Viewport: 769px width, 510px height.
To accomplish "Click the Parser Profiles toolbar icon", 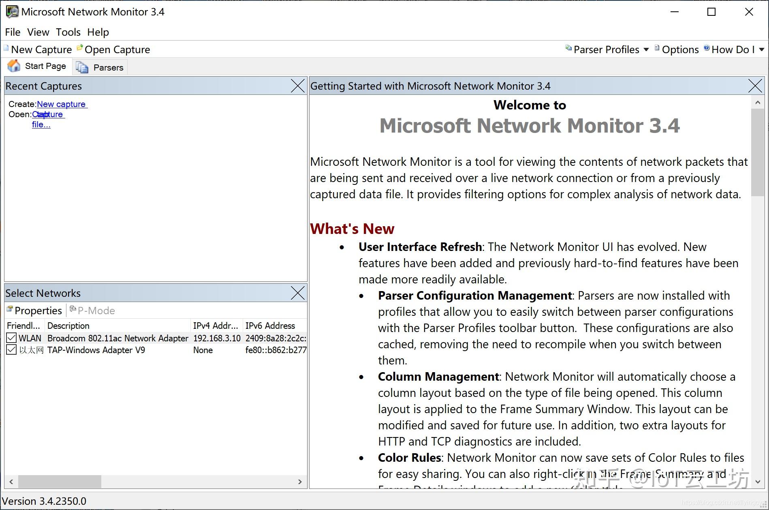I will (x=568, y=48).
